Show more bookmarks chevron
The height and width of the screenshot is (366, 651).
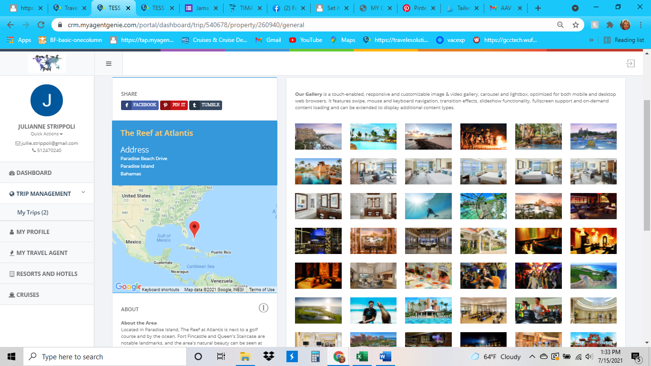coord(591,40)
